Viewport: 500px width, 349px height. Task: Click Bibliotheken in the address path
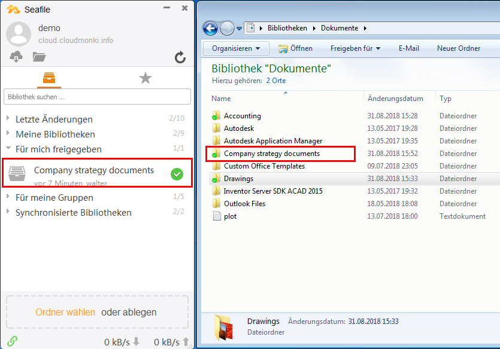[287, 28]
